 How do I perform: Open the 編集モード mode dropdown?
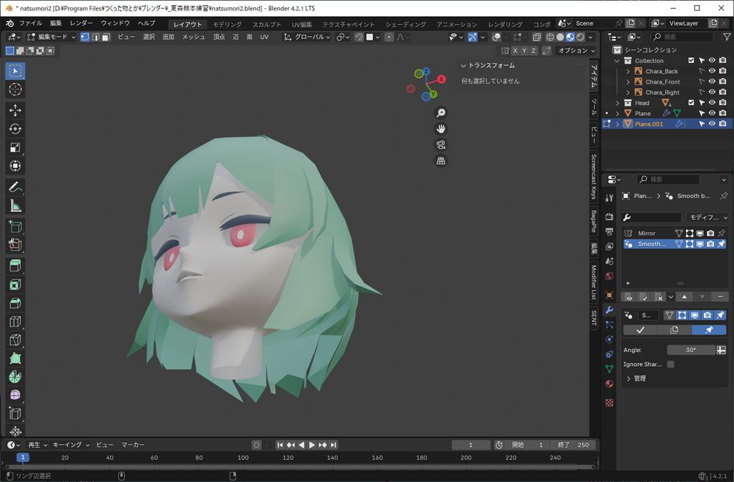click(50, 37)
